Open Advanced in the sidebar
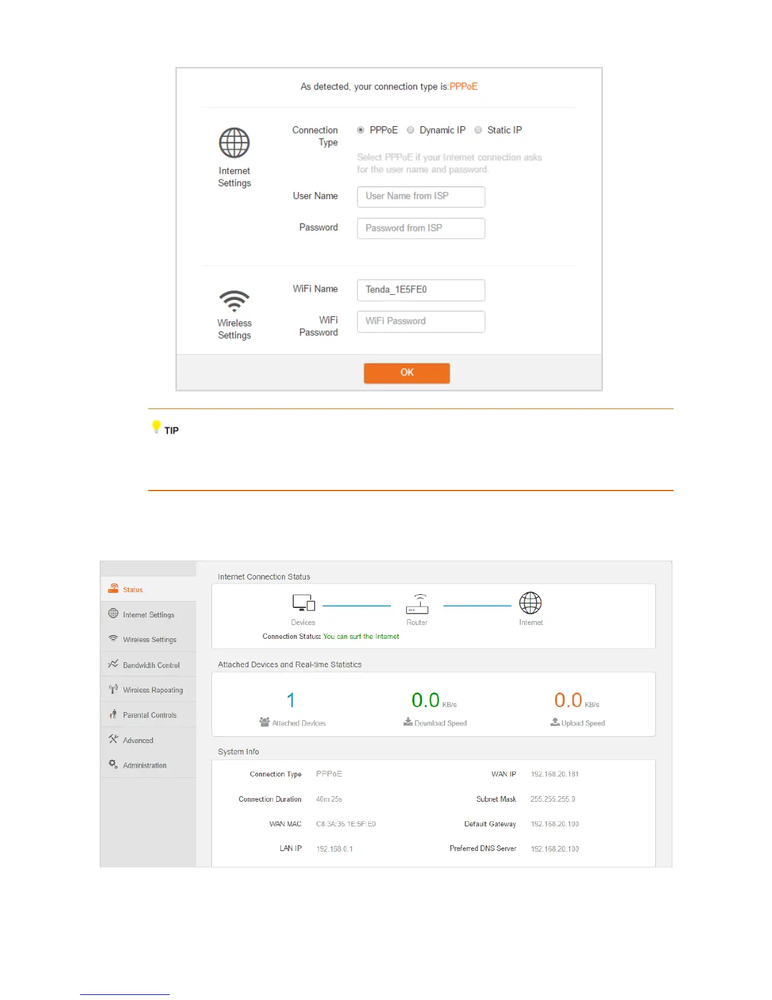Image resolution: width=772 pixels, height=1000 pixels. 148,740
